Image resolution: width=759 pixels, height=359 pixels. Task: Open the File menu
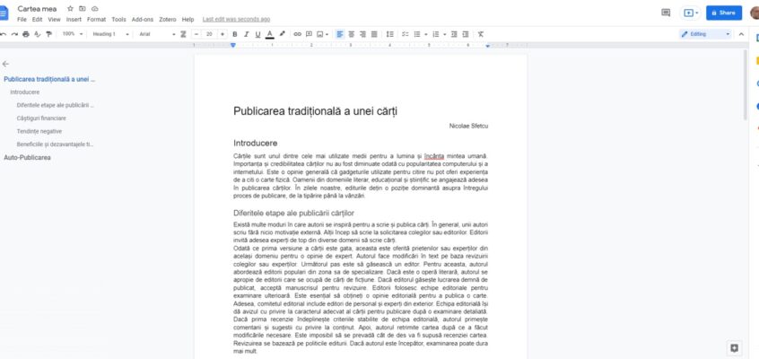tap(22, 20)
